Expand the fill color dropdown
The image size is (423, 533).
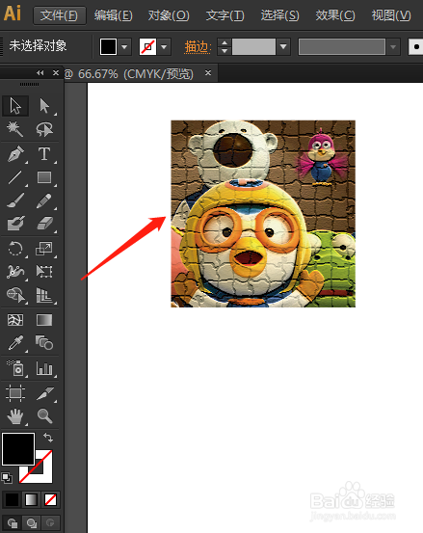click(124, 47)
